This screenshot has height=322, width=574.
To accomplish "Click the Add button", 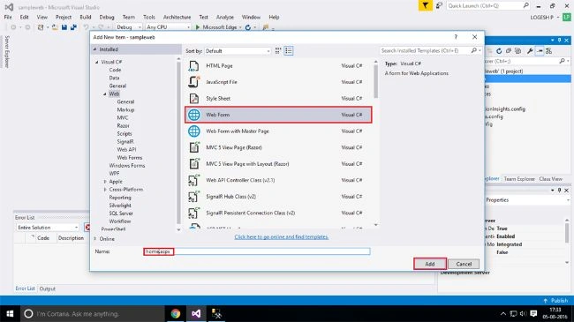I will pos(430,264).
